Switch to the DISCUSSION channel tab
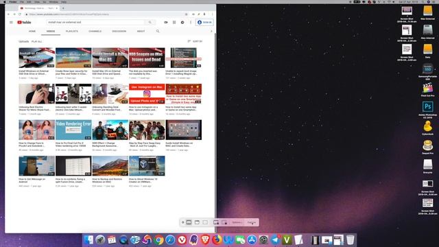 click(119, 31)
